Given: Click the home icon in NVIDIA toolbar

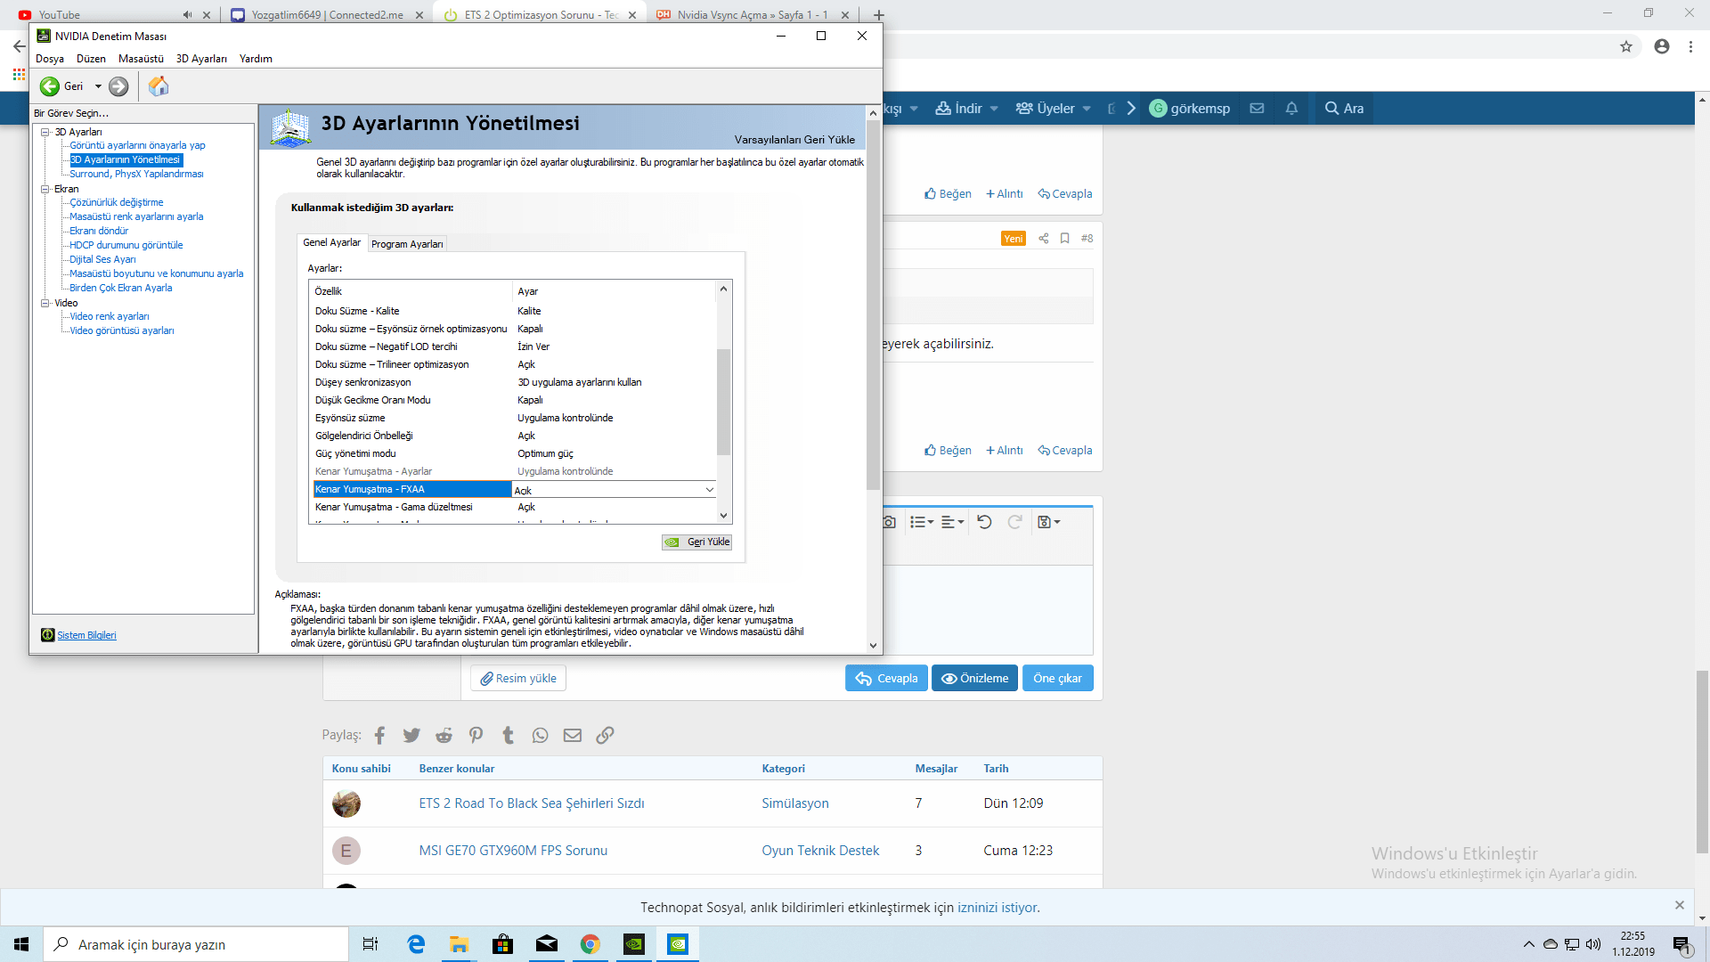Looking at the screenshot, I should coord(159,86).
